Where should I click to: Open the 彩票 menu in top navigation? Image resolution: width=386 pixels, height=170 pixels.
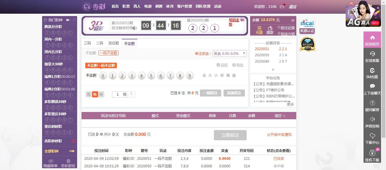click(x=126, y=6)
